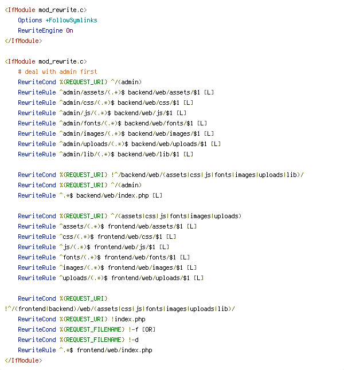
Task: Click the +FollowSymlinks option text
Action: [71, 20]
